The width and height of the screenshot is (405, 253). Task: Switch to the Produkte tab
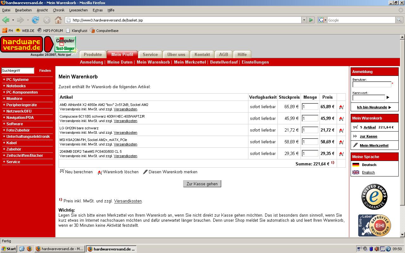[93, 54]
